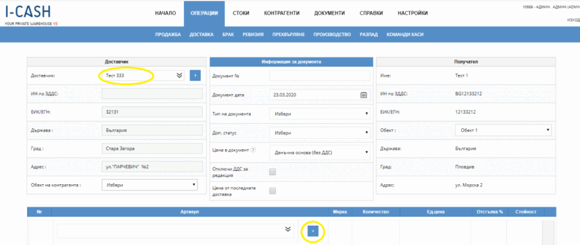Open the calendar date picker icon
Screen dimensions: 580x245
(364, 95)
